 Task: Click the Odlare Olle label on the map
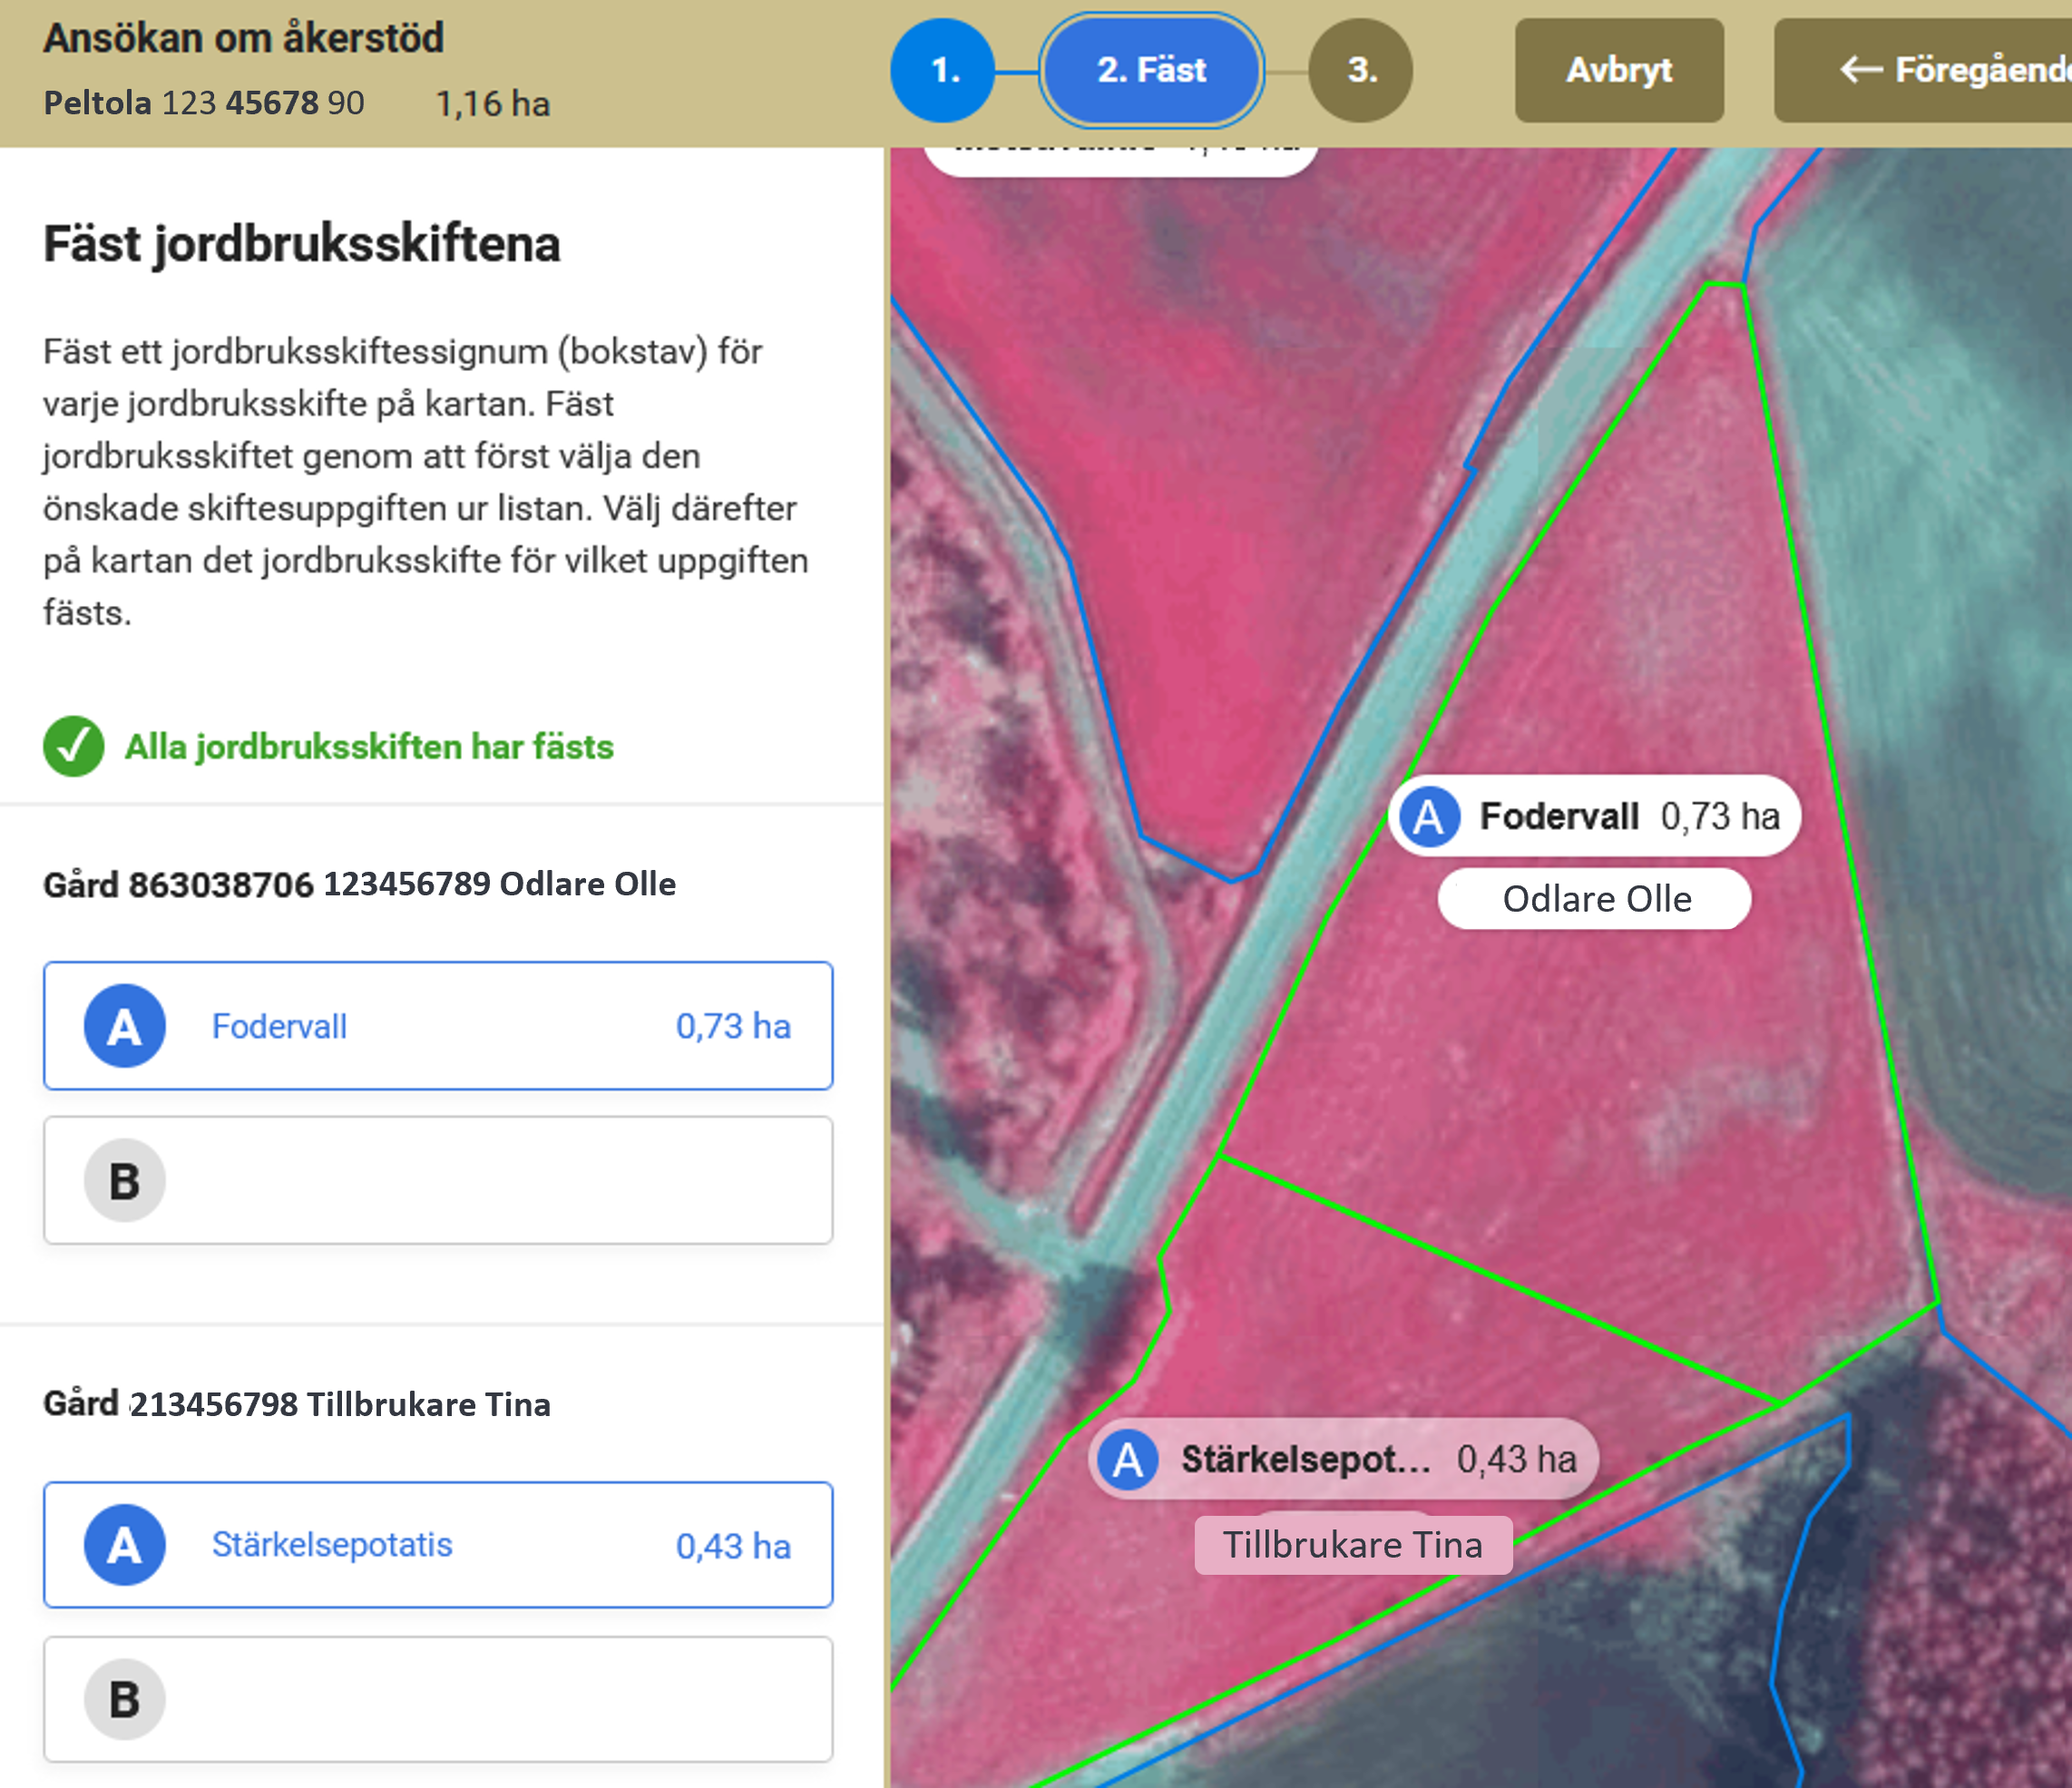pyautogui.click(x=1596, y=899)
